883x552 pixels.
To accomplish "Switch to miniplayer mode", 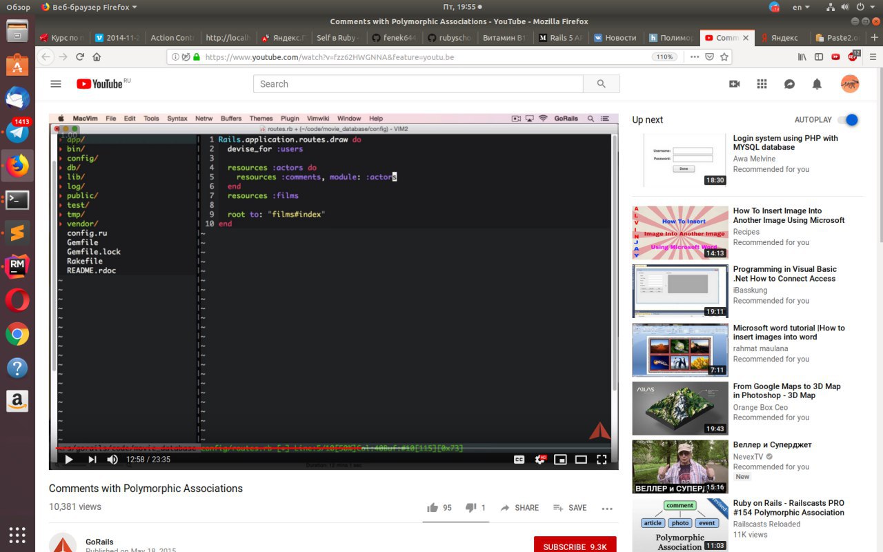I will [x=561, y=460].
